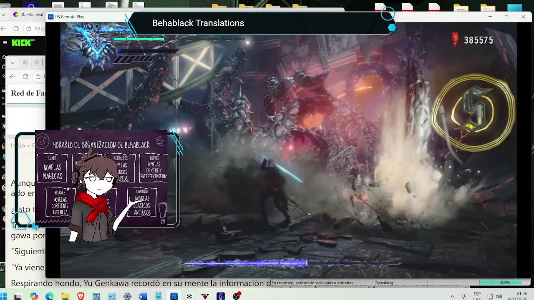Open Copilot from the taskbar

pos(34,296)
